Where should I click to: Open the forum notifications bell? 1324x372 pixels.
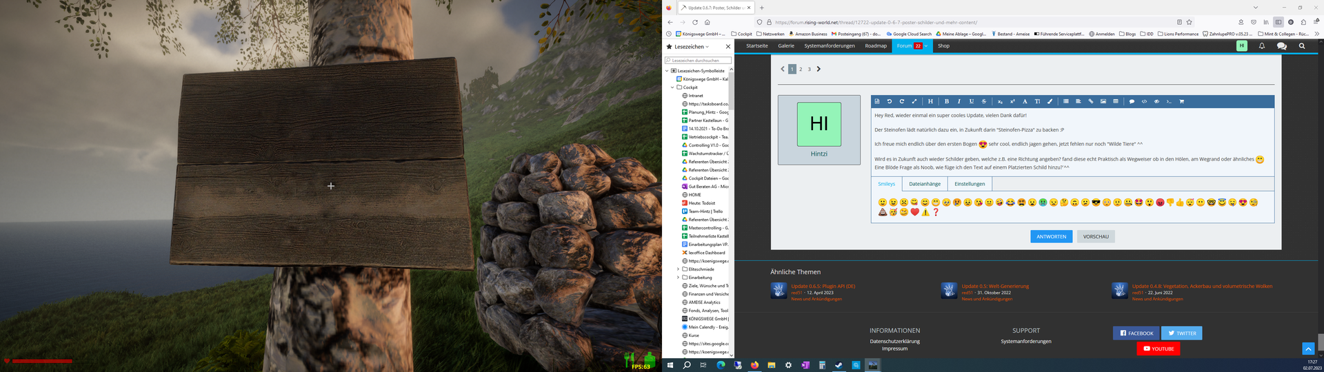[x=1262, y=46]
